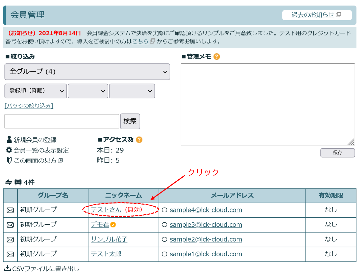Open the デモ君 nickname link
Screen dimensions: 362x277
(x=100, y=224)
